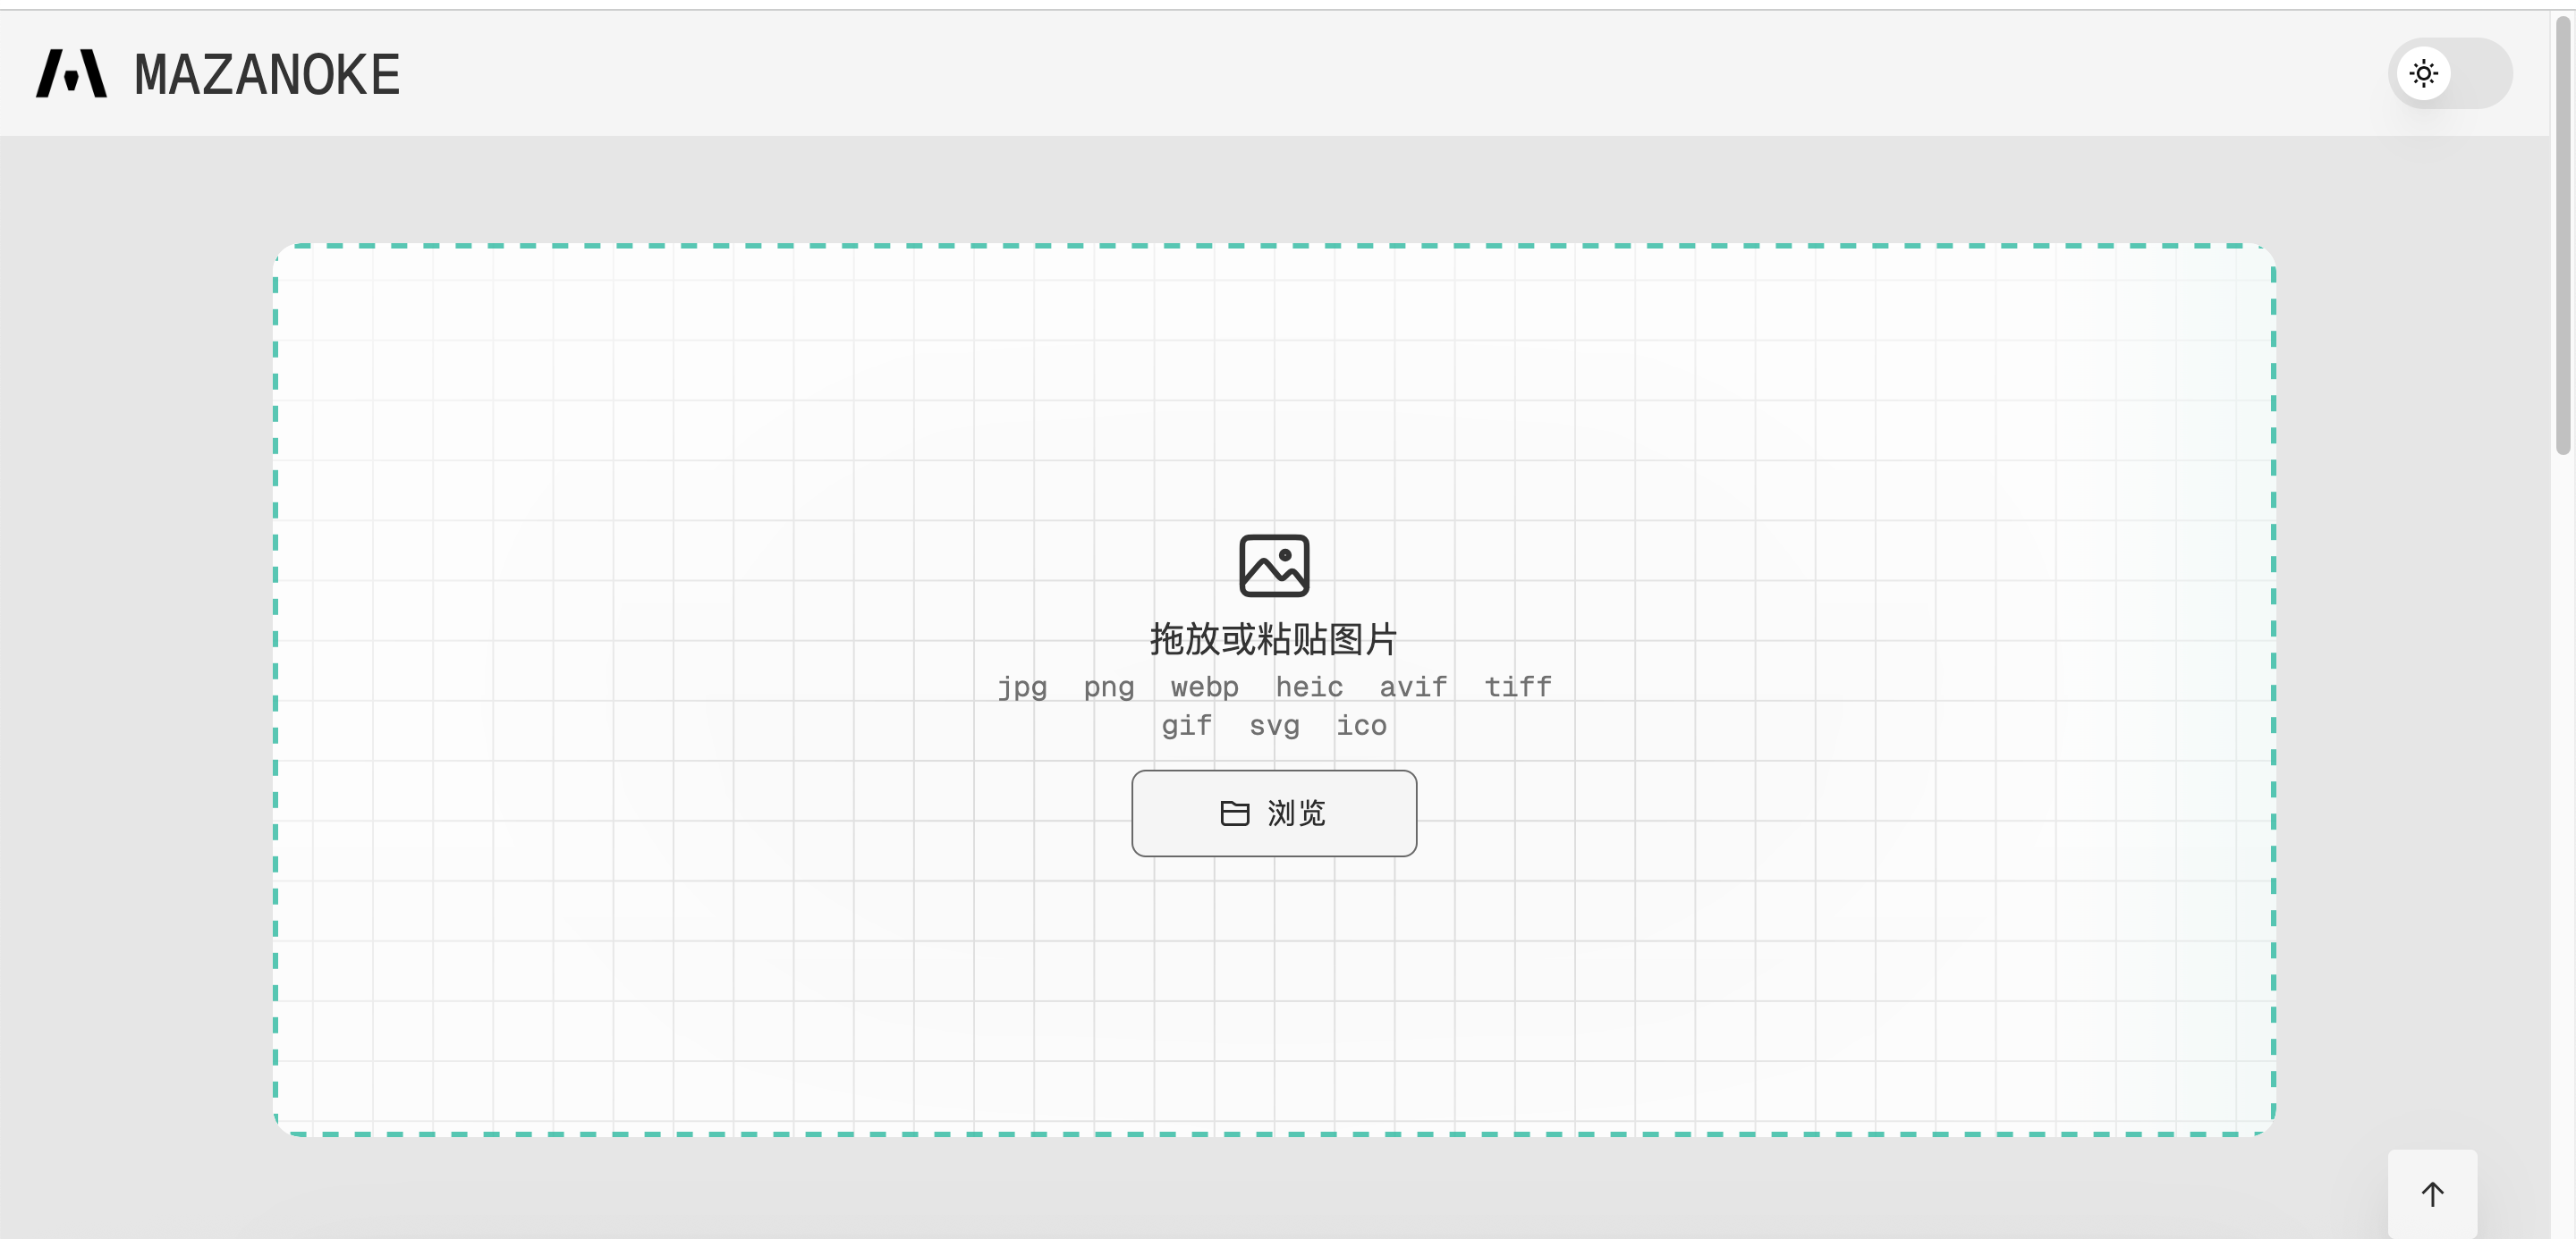Viewport: 2576px width, 1239px height.
Task: Click the webp format label
Action: pos(1204,687)
